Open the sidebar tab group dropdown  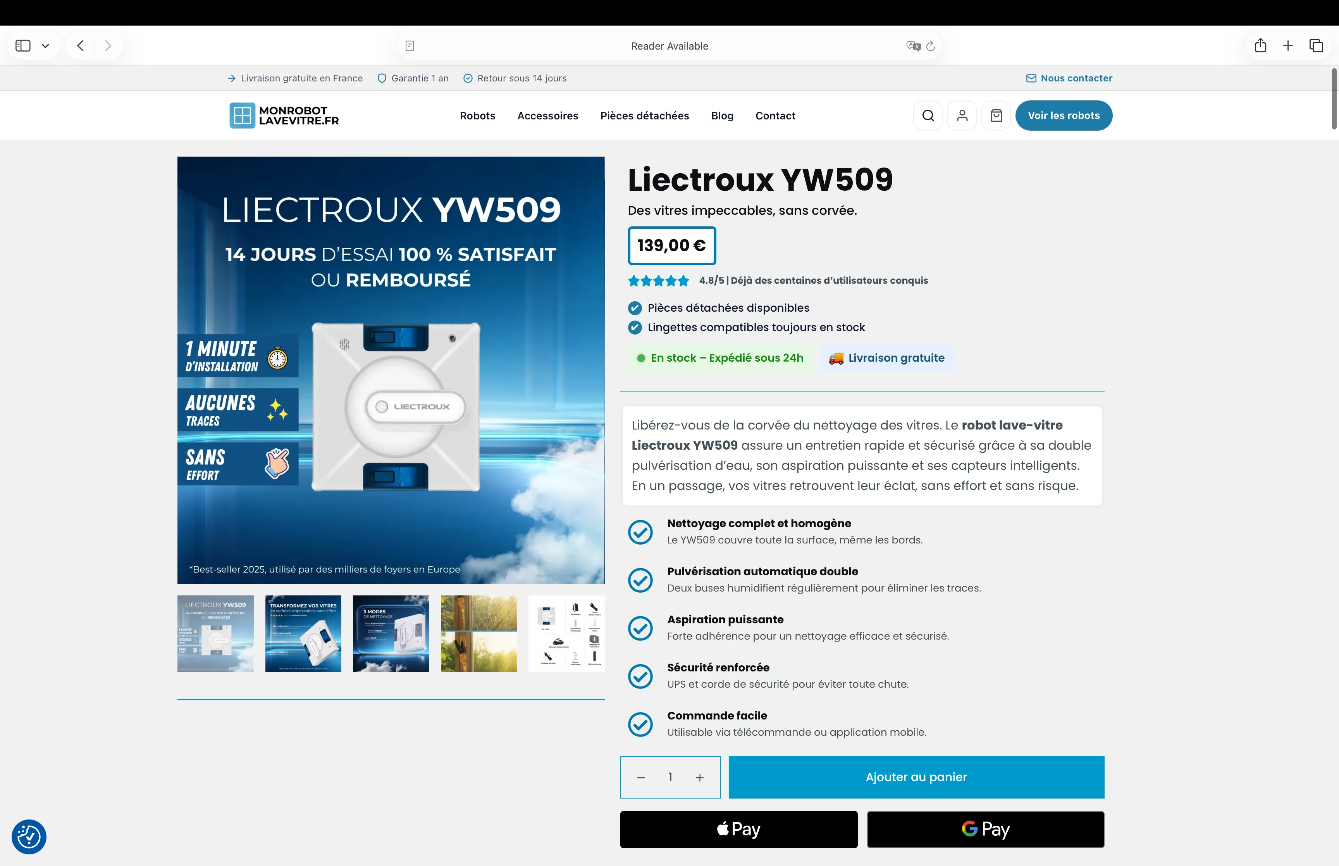45,46
